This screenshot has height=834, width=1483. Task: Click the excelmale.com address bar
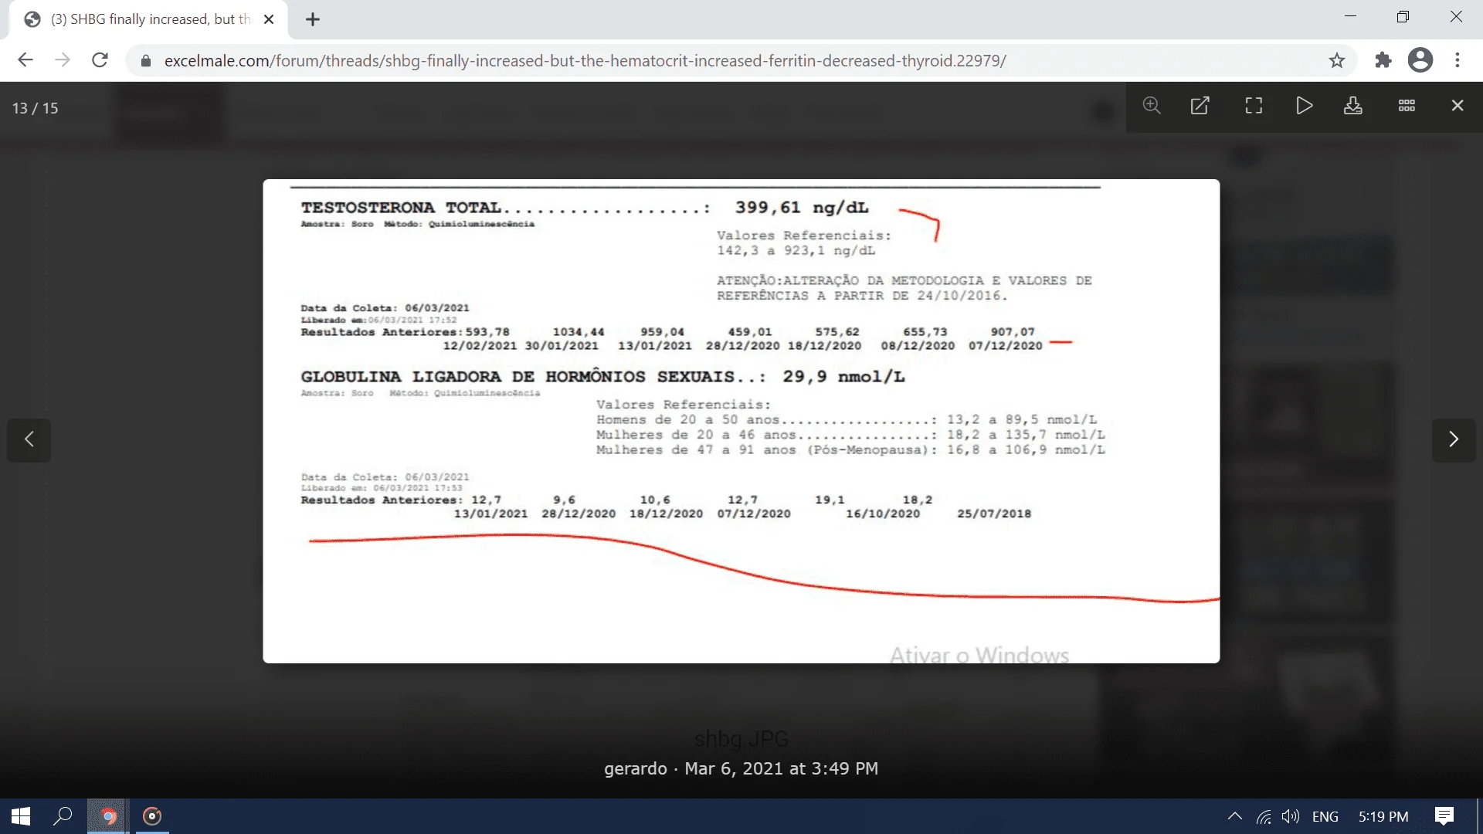[x=585, y=60]
